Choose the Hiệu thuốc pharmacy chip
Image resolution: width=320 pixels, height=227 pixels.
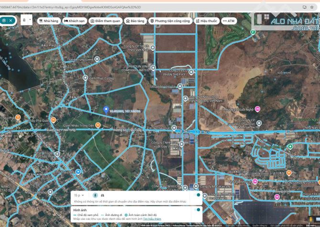[x=206, y=21]
